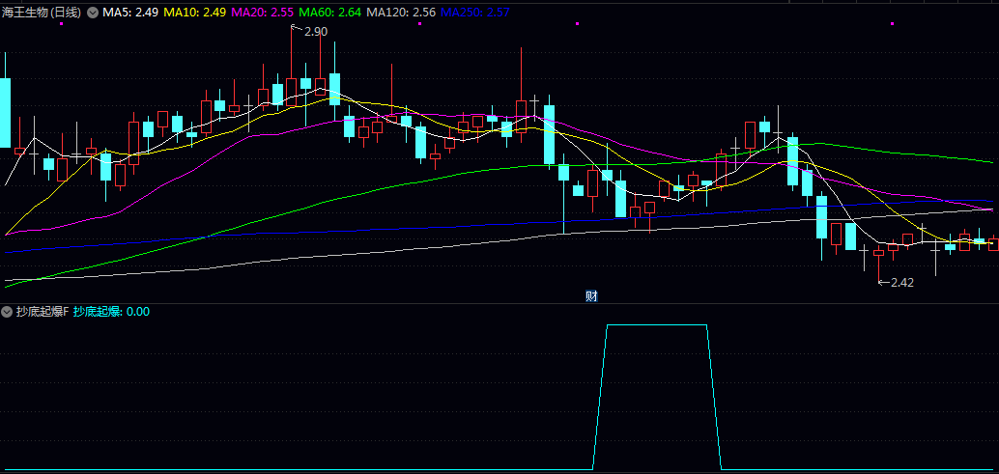
Task: Click the first magenta dot marker at top left
Action: coord(61,24)
